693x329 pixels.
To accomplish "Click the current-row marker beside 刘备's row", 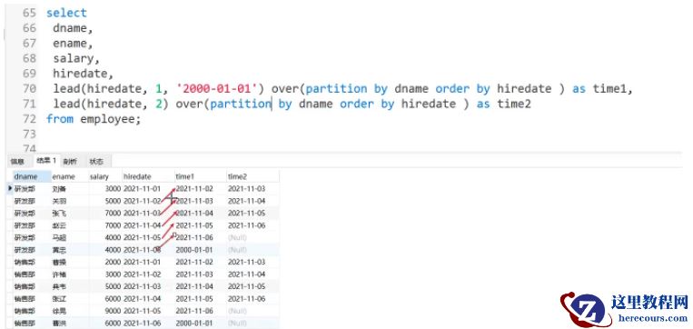I will coord(10,188).
